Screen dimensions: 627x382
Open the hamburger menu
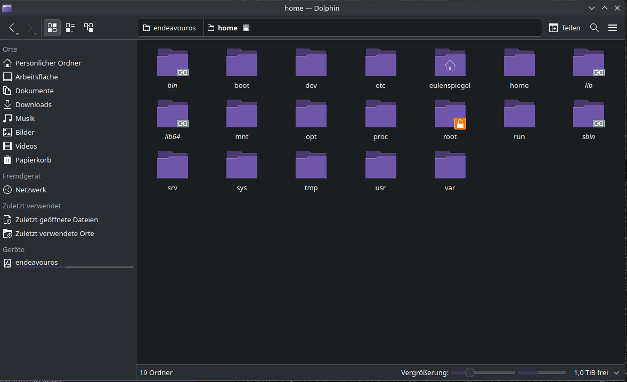(613, 28)
